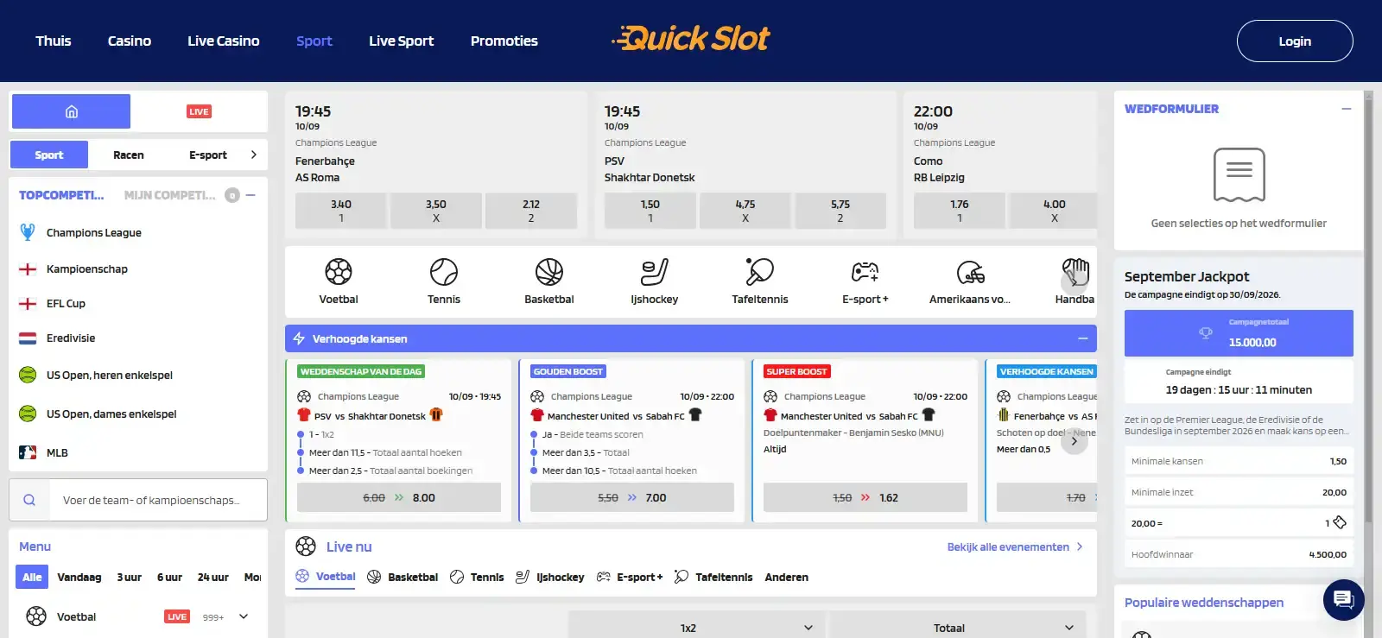The image size is (1382, 638).
Task: Collapse the Wedformulier panel
Action: 1347,109
